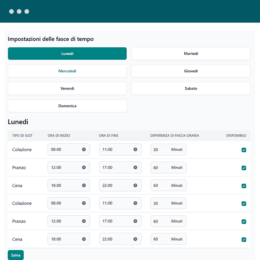Switch to the Martedì day tab
Screen dimensions: 260x260
[191, 54]
